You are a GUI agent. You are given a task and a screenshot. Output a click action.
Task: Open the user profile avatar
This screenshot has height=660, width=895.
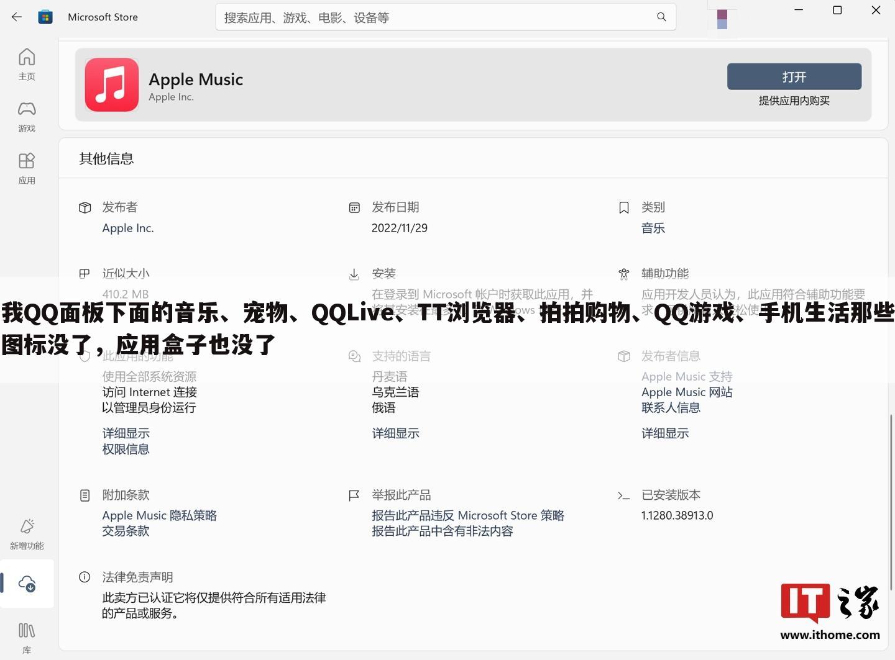point(722,19)
